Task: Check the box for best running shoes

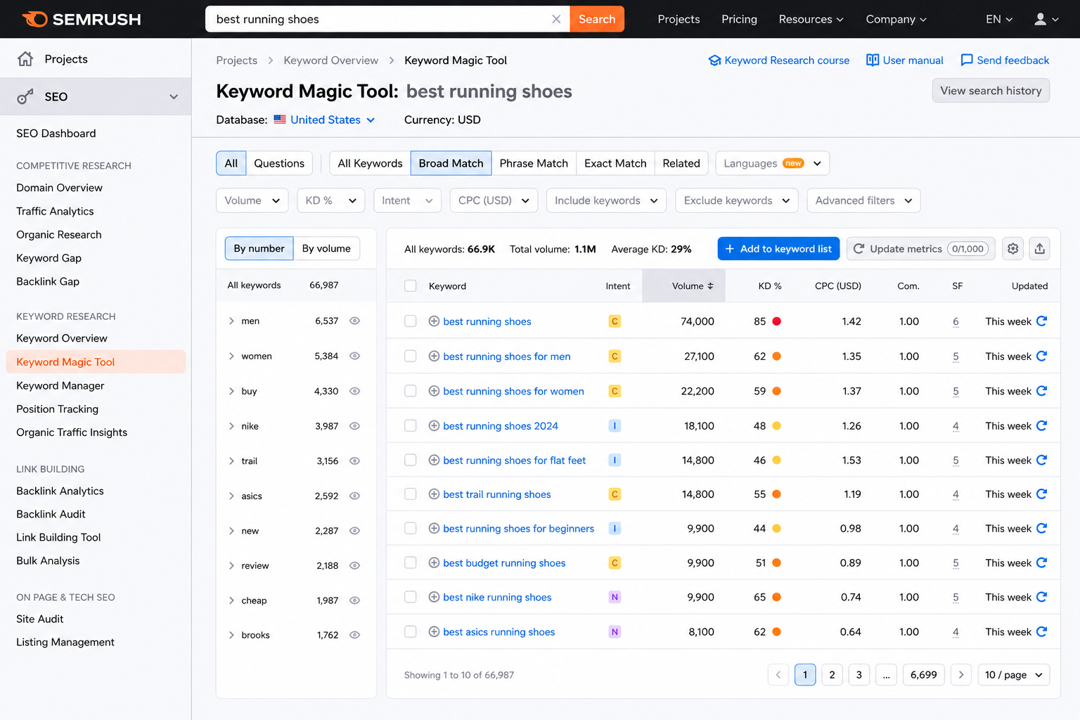Action: (x=411, y=321)
